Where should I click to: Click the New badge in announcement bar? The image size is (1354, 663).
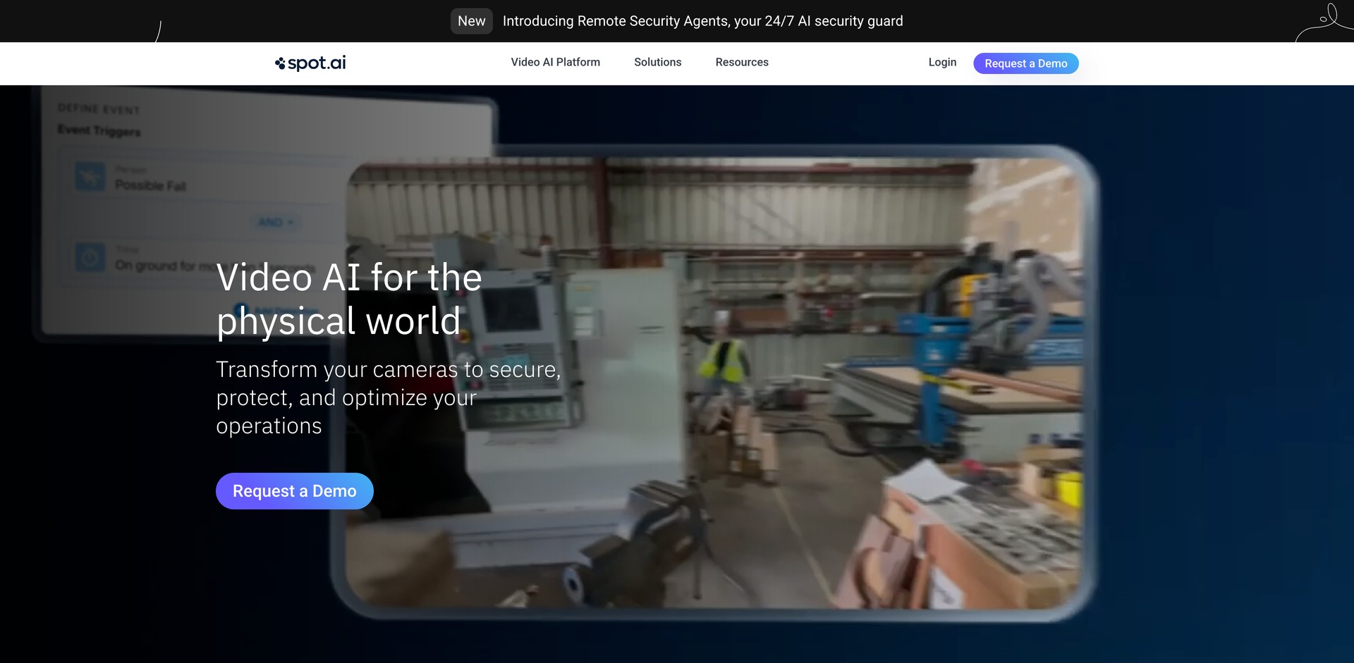(x=472, y=21)
